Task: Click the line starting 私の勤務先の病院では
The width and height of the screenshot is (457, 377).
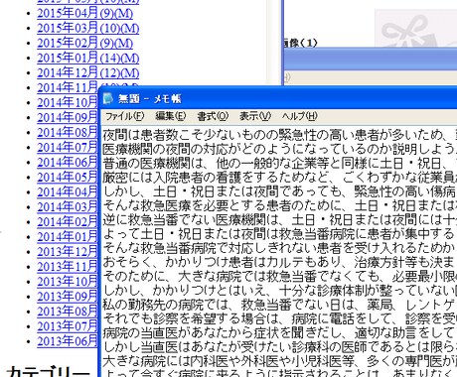Action: [x=279, y=305]
